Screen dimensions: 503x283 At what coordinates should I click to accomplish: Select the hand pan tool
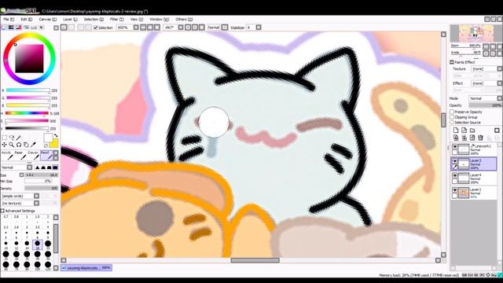[26, 145]
